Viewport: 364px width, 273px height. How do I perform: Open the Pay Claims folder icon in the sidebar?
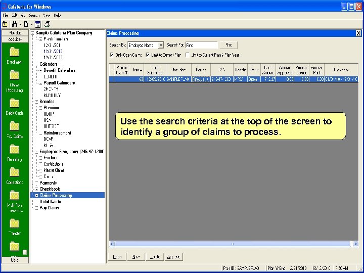click(x=14, y=126)
